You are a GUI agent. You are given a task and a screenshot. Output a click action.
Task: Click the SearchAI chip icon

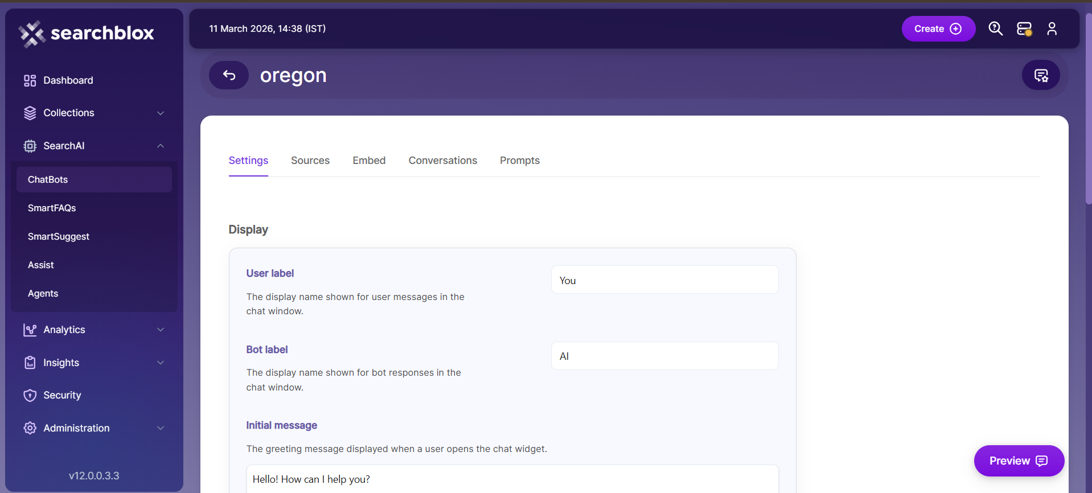click(30, 146)
